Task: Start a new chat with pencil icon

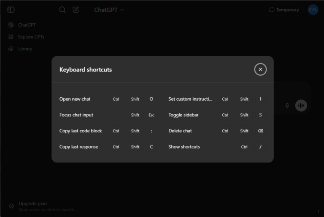Action: click(x=76, y=10)
